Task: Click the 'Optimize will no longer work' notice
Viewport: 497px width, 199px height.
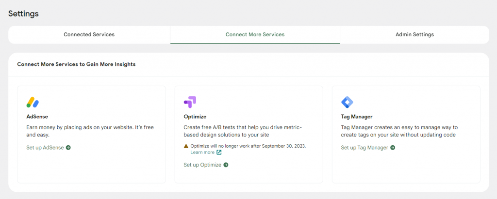Action: point(248,146)
